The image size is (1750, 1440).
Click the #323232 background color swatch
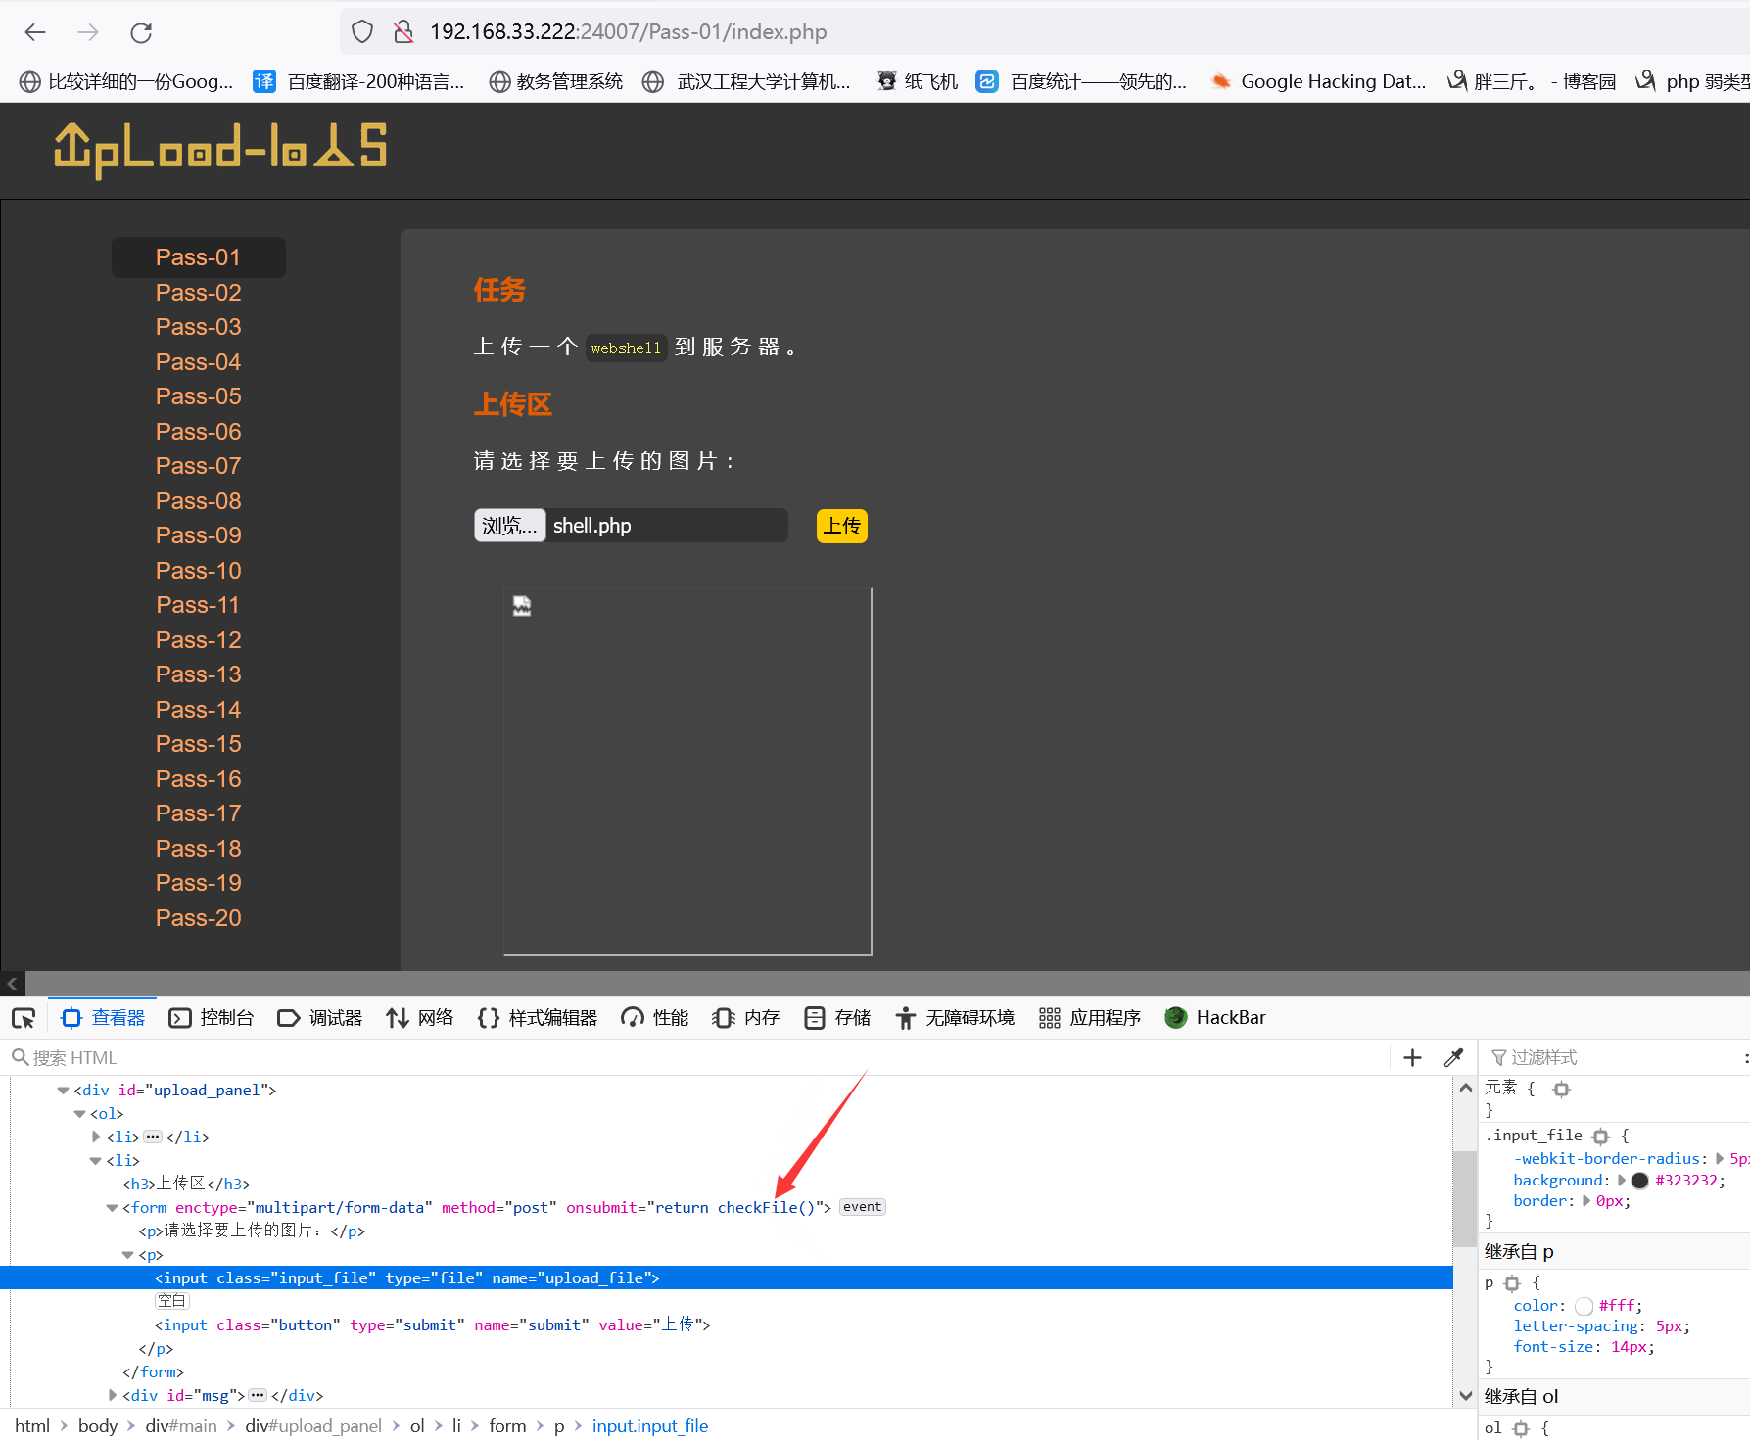pos(1640,1181)
